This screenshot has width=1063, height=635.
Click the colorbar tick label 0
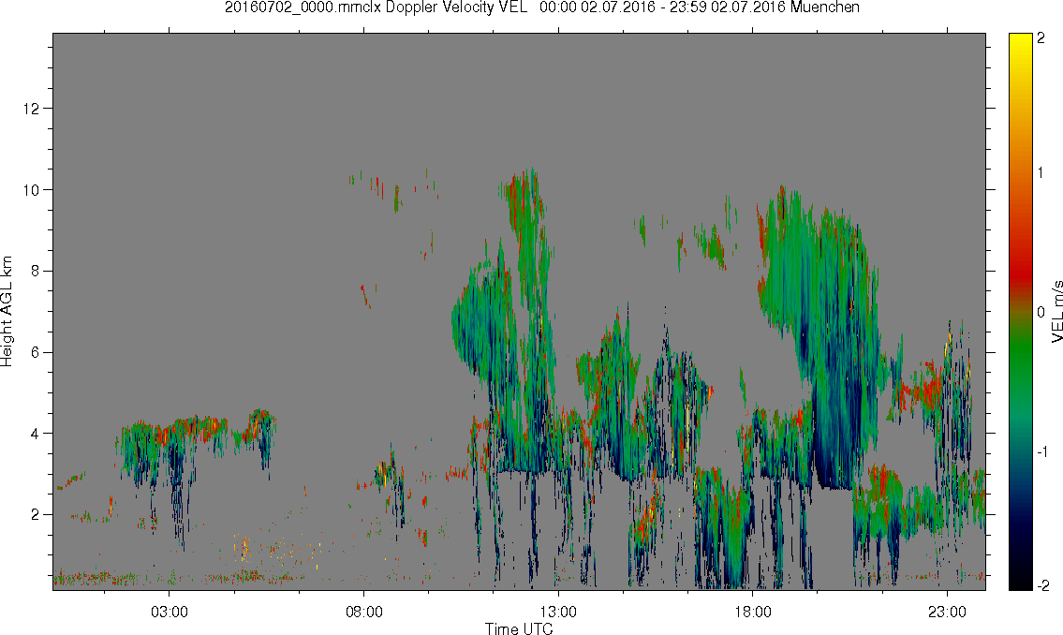pyautogui.click(x=1041, y=312)
